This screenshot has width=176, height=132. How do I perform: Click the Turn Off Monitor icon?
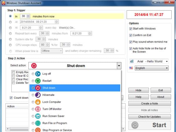click(x=38, y=109)
